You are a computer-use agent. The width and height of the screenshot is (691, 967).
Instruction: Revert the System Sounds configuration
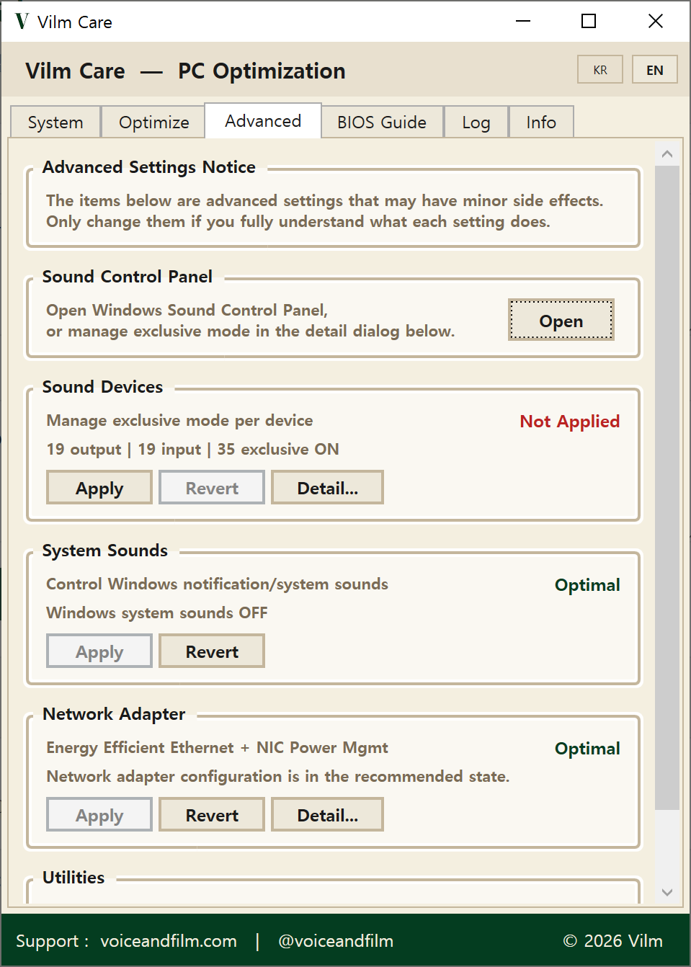click(211, 651)
